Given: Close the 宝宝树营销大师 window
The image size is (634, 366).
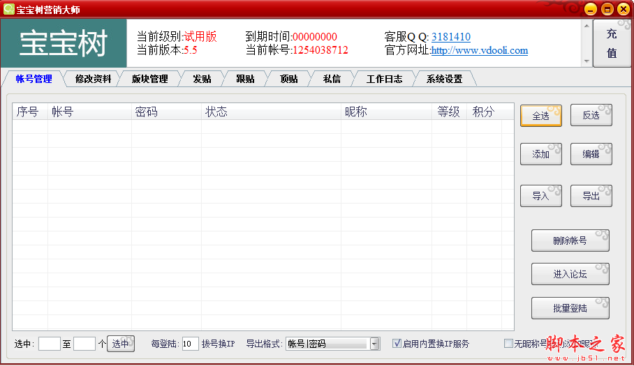Looking at the screenshot, I should tap(624, 9).
